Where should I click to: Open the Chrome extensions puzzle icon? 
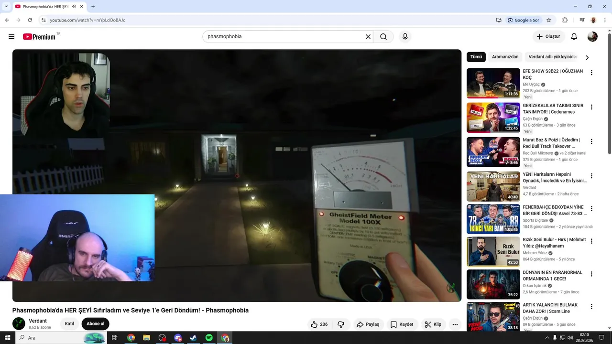coord(565,20)
